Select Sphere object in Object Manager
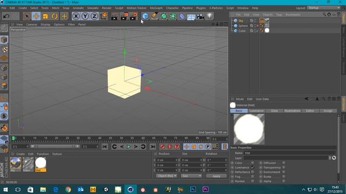Viewport: 346px width, 194px height. click(x=243, y=26)
